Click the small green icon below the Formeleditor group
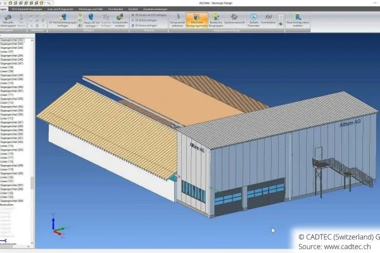The width and height of the screenshot is (380, 253). [x=281, y=24]
